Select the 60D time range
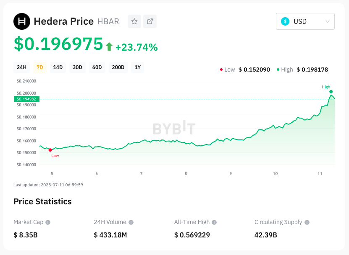Screen dimensions: 349x255 [x=97, y=67]
